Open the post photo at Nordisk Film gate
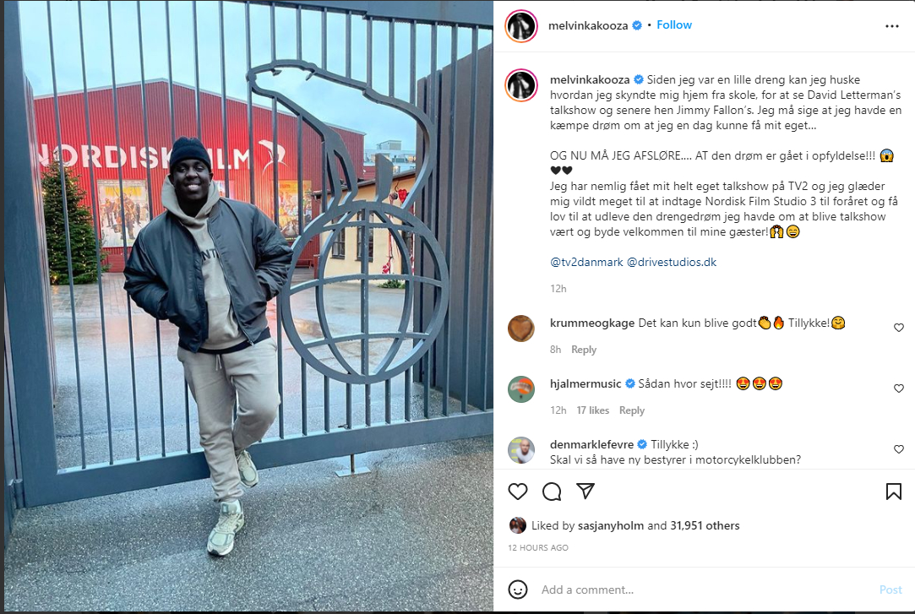 pyautogui.click(x=248, y=306)
